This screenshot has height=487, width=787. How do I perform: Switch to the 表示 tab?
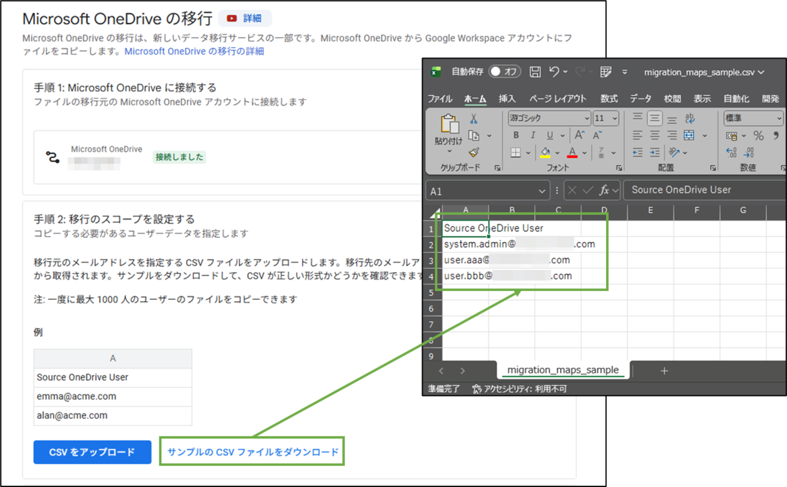702,98
